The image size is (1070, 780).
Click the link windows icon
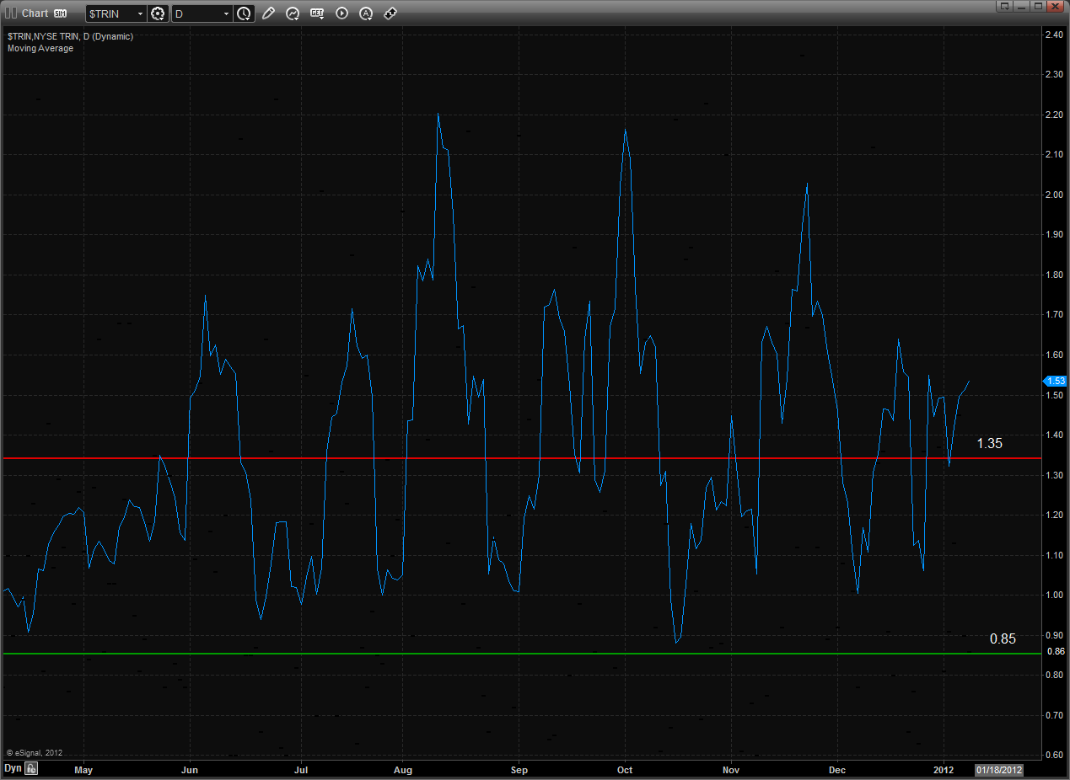(x=390, y=13)
